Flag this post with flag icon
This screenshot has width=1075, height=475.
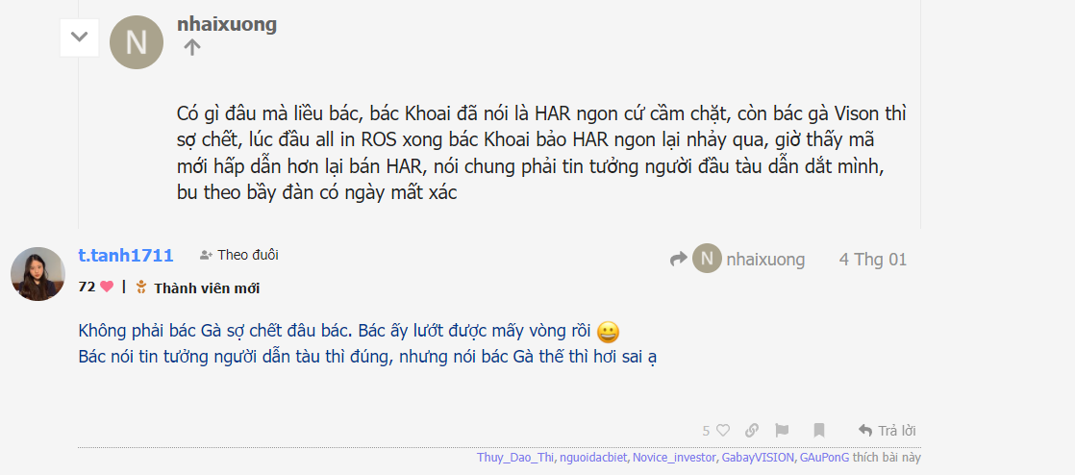pyautogui.click(x=782, y=431)
